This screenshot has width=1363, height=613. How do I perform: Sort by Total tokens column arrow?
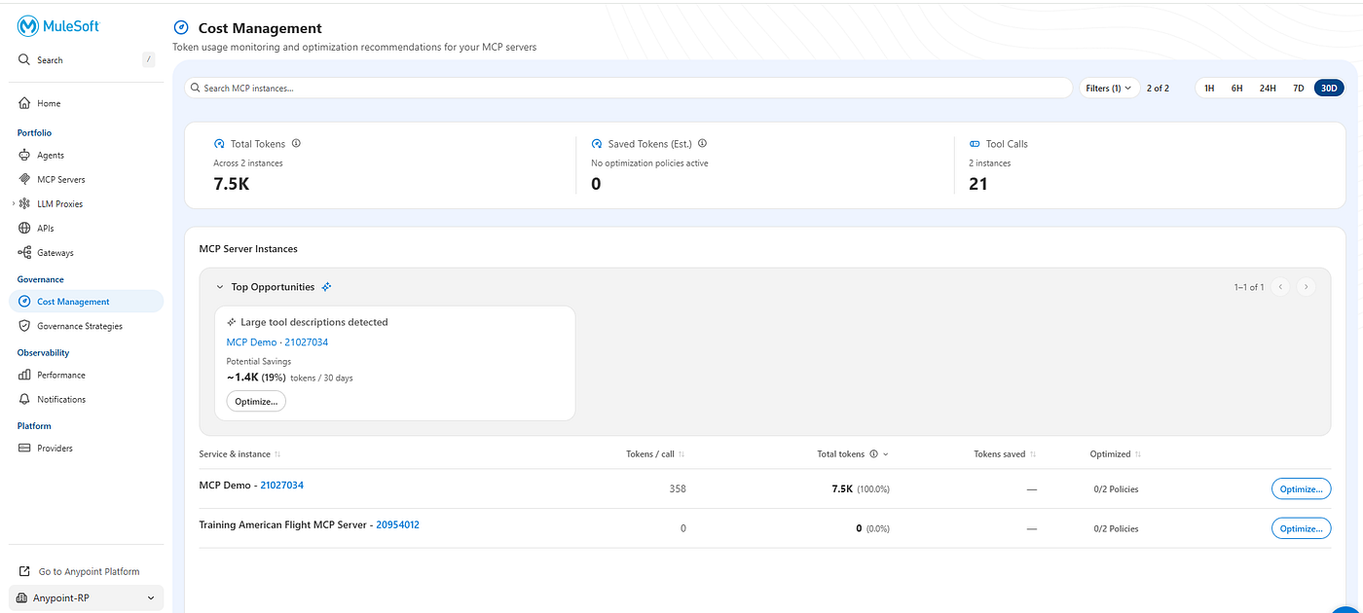[x=885, y=454]
